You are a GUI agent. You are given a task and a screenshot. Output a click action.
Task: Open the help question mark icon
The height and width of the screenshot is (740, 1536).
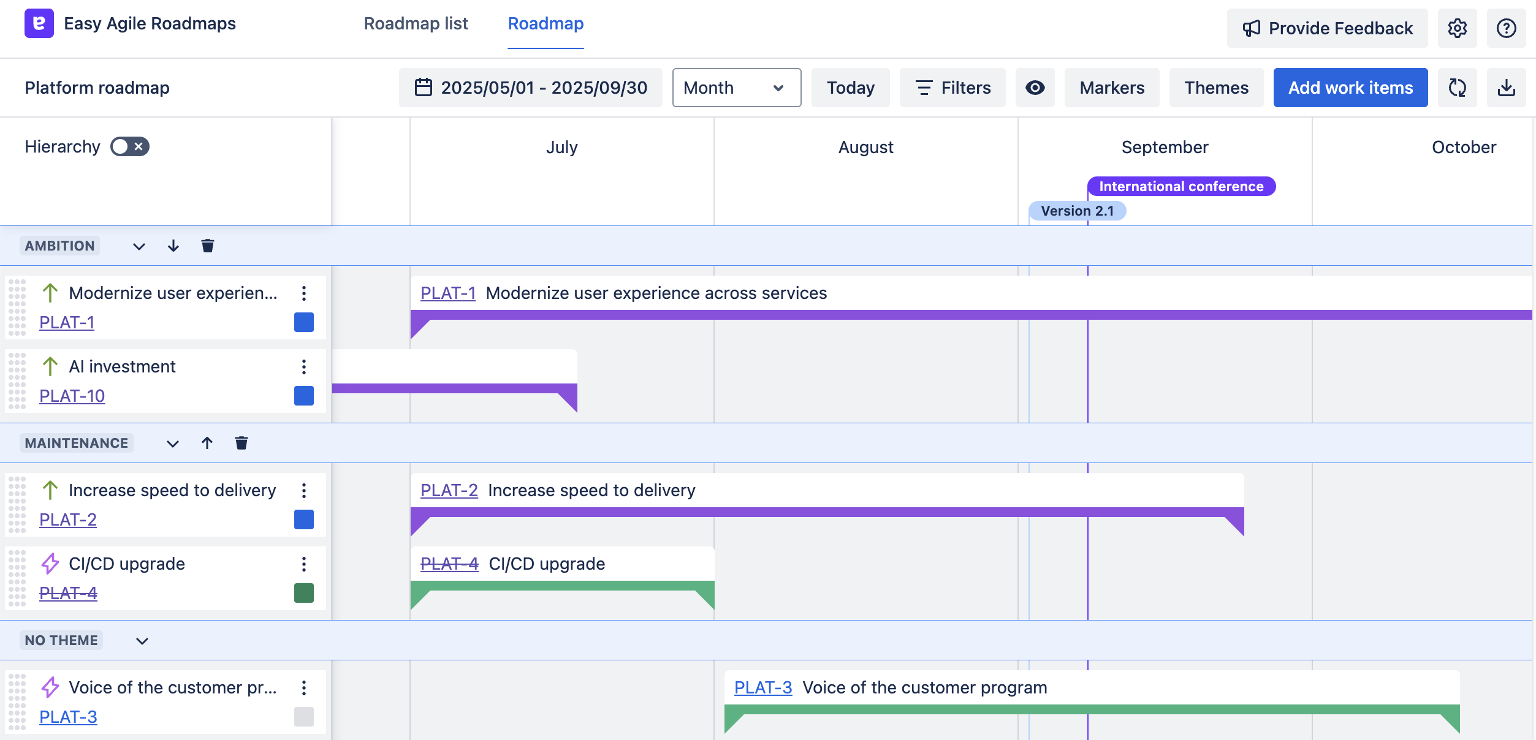click(x=1506, y=28)
